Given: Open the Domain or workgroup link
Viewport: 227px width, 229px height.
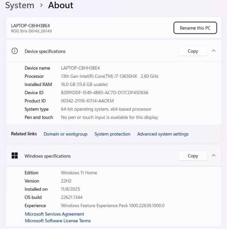Looking at the screenshot, I should (x=65, y=134).
